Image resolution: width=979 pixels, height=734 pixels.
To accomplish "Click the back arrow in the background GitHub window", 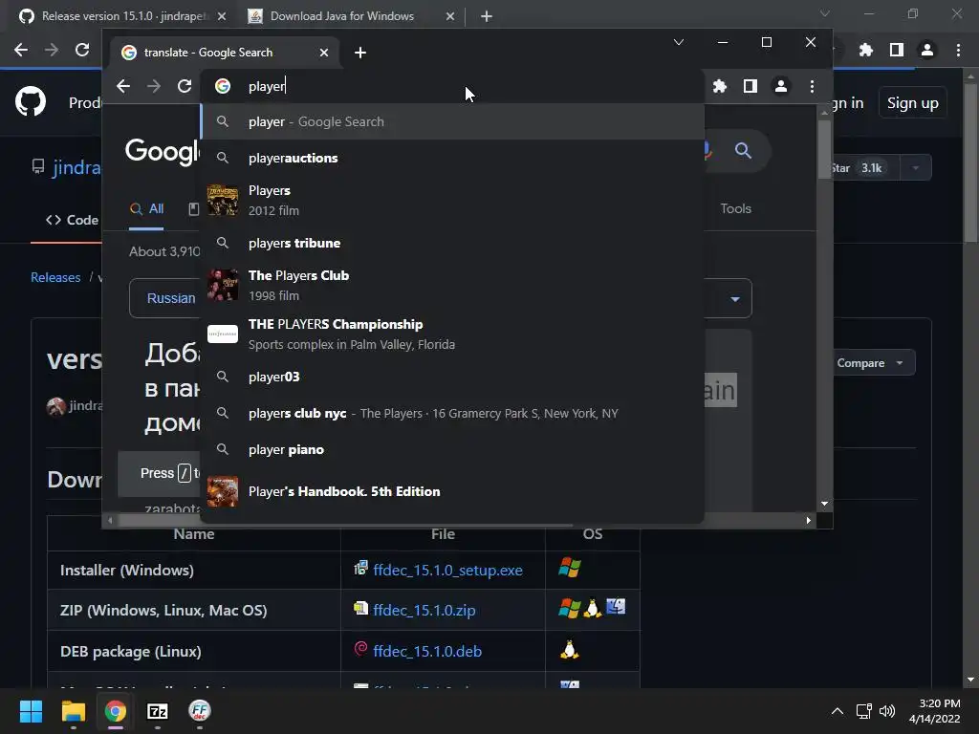I will coord(21,50).
